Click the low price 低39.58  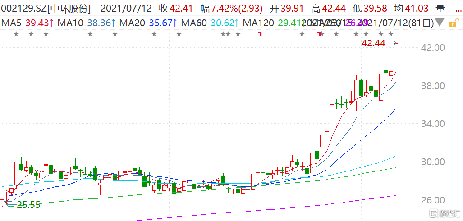pyautogui.click(x=370, y=9)
